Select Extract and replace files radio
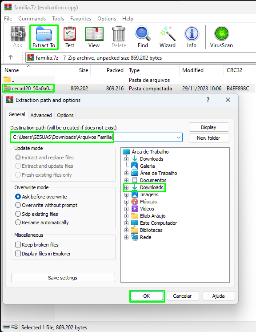Viewport: 256px width, 332px height. click(18, 158)
